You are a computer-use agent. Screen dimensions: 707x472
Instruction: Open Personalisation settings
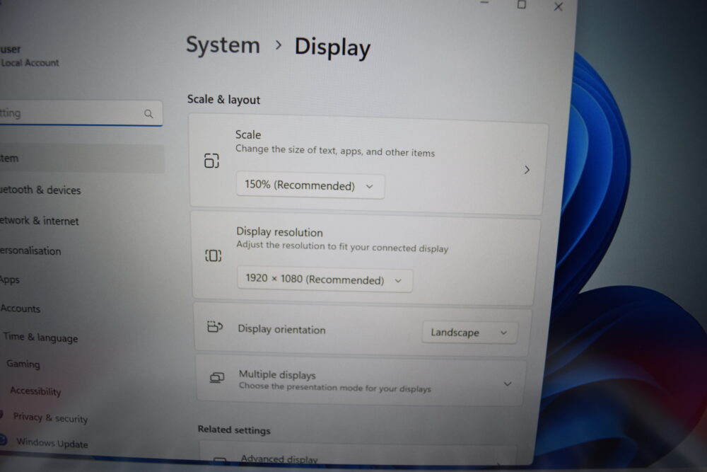pos(30,251)
